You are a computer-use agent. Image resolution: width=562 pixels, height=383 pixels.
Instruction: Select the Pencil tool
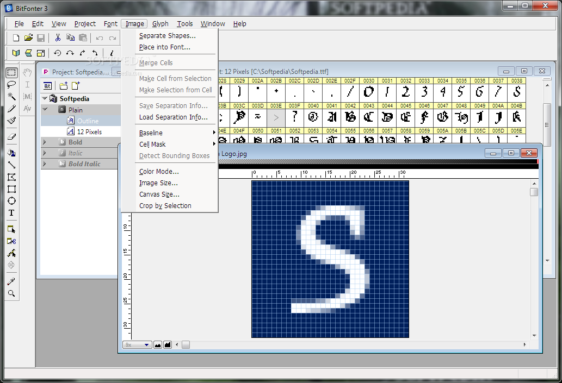(11, 109)
